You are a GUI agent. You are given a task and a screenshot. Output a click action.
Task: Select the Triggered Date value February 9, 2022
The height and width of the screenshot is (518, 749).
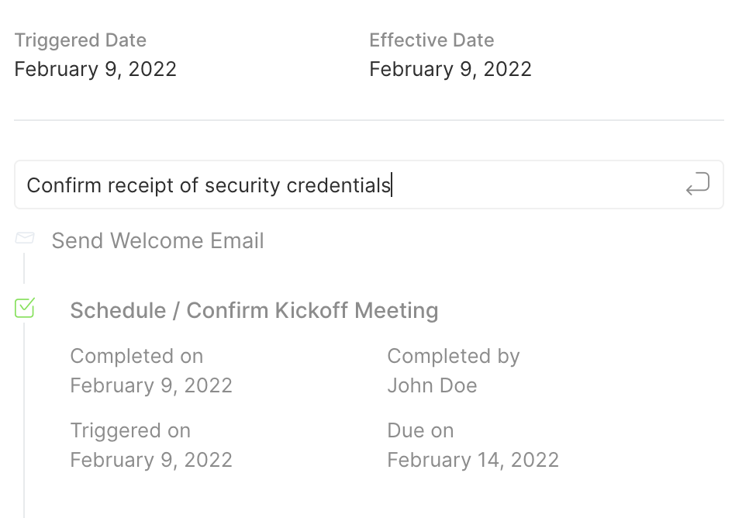[x=95, y=69]
